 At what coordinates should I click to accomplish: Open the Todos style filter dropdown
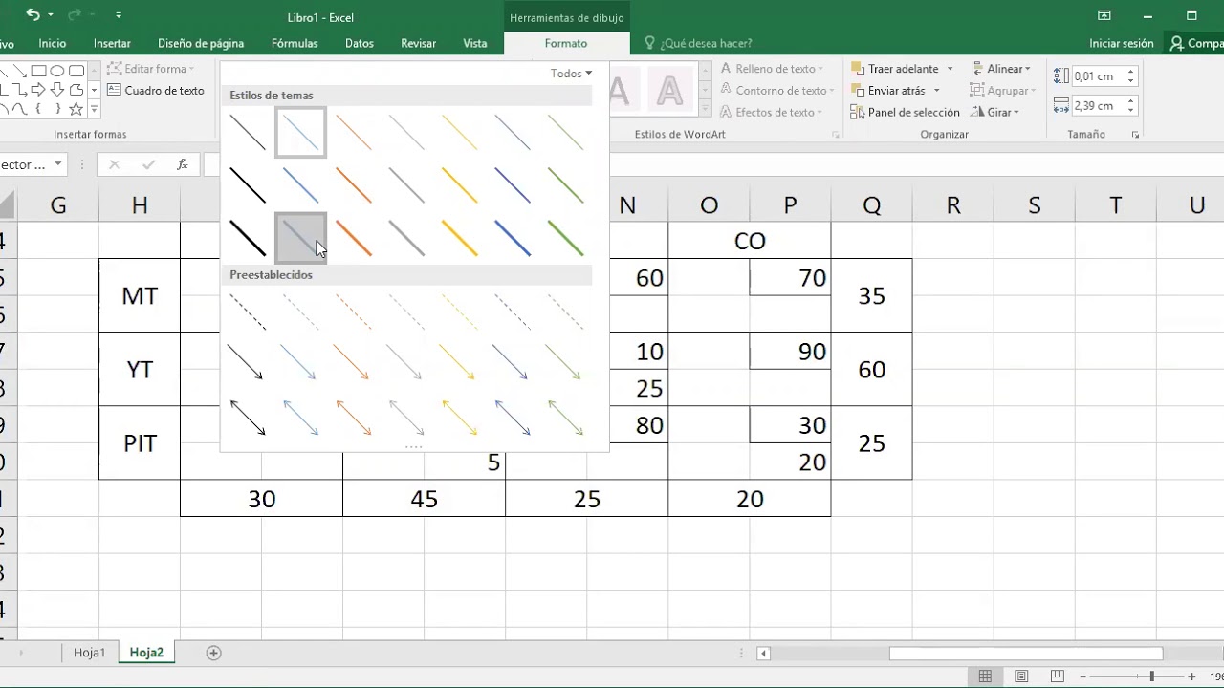coord(571,74)
